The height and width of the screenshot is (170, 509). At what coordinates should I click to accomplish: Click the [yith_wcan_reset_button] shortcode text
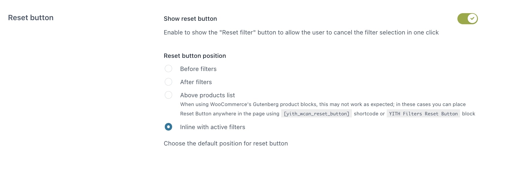[316, 114]
